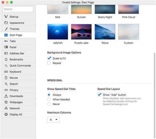This screenshot has height=139, width=156.
Task: Click the Webpages globe icon
Action: point(6,102)
